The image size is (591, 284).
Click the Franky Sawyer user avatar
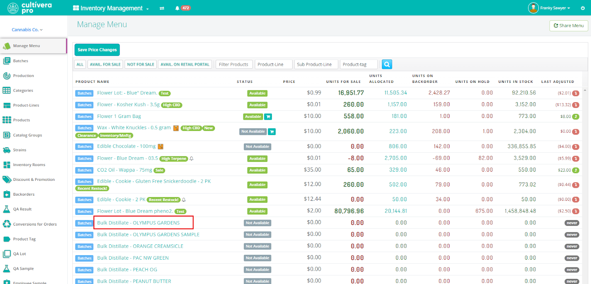533,8
